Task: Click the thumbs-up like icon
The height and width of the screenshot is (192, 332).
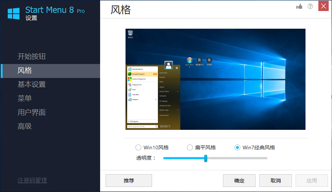Action: [x=299, y=6]
